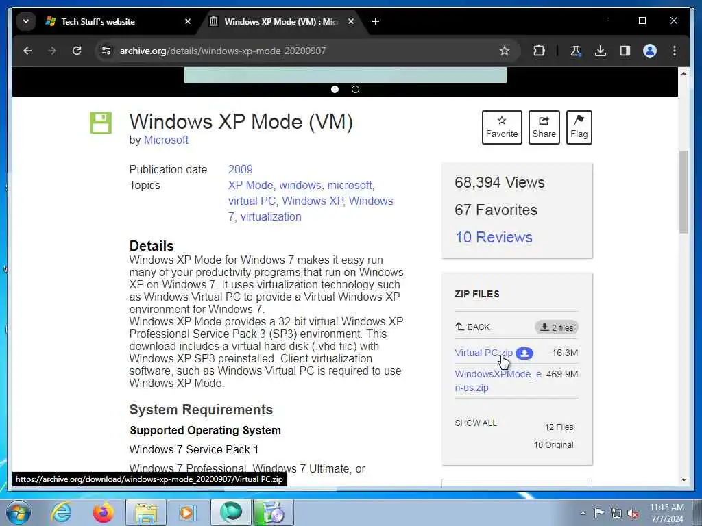Screen dimensions: 702x526
Task: Select the second carousel dot
Action: click(356, 90)
